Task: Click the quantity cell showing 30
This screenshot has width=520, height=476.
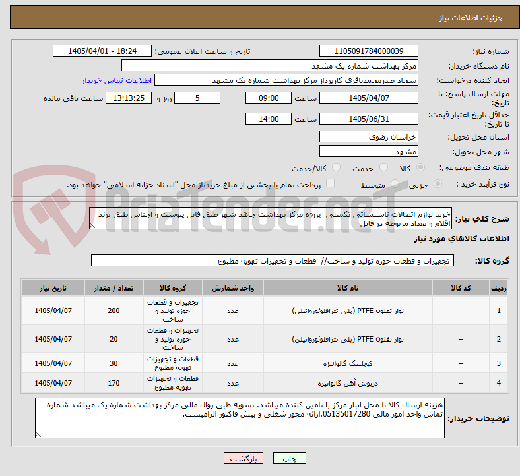Action: (x=114, y=363)
